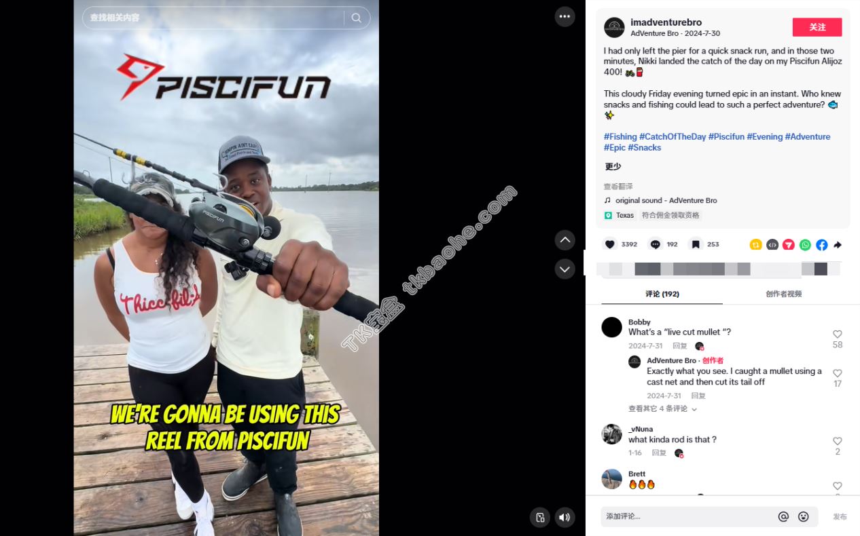Viewport: 860px width, 536px height.
Task: Open the #Piscifun hashtag link
Action: click(726, 136)
